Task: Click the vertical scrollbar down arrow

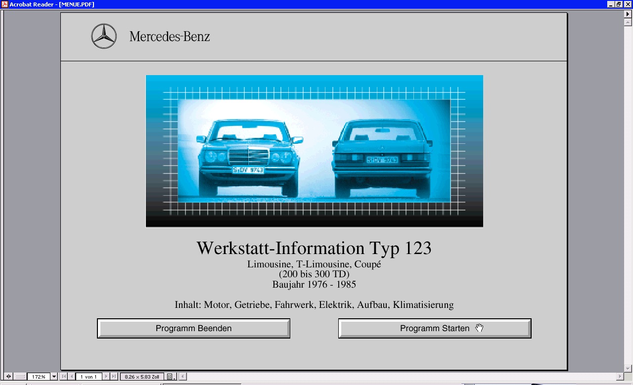Action: coord(629,369)
